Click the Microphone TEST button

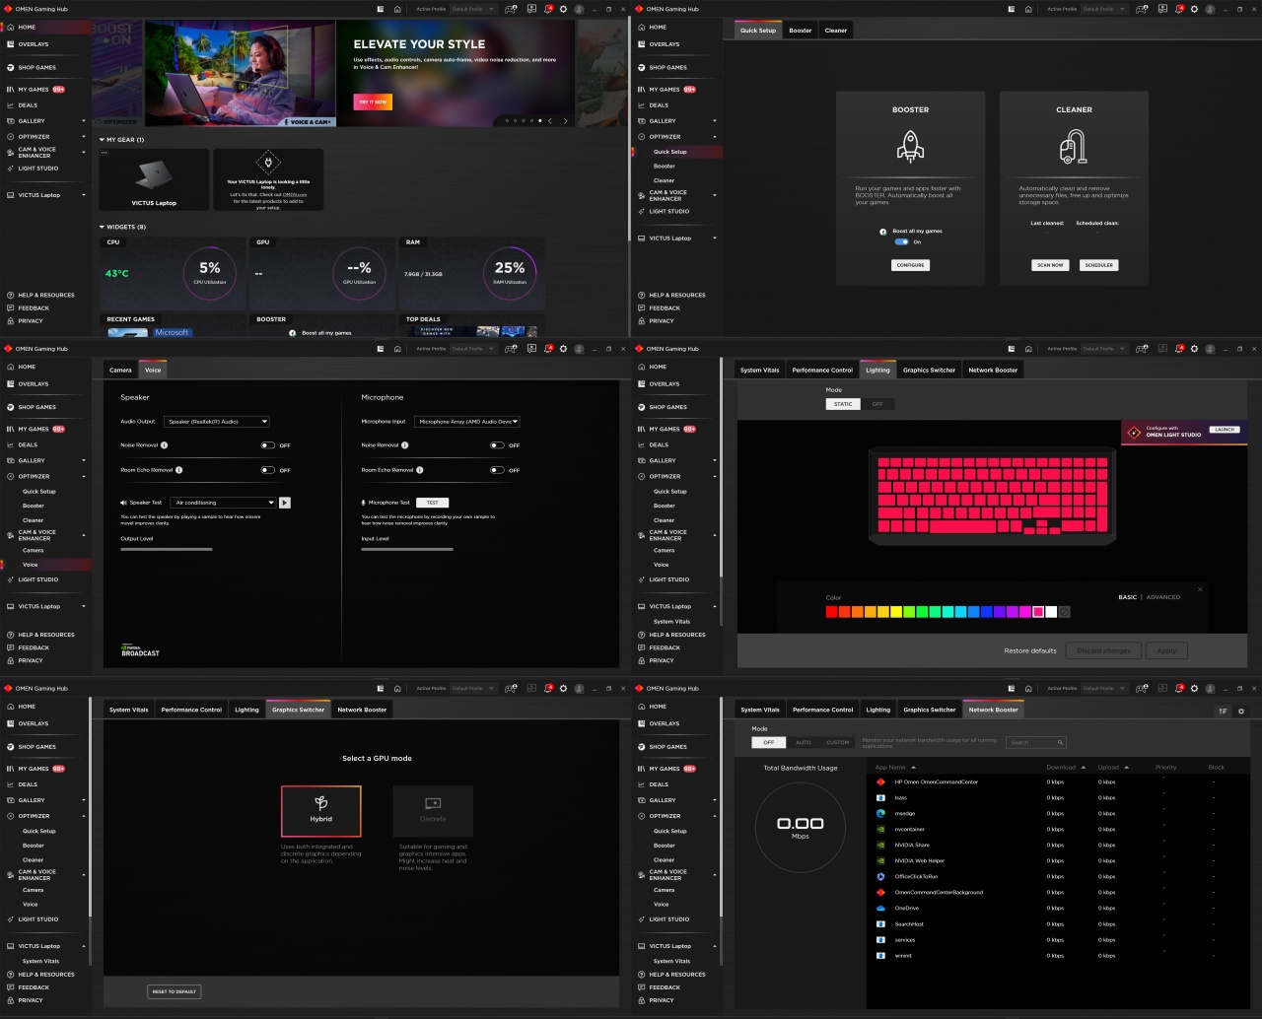pyautogui.click(x=432, y=503)
